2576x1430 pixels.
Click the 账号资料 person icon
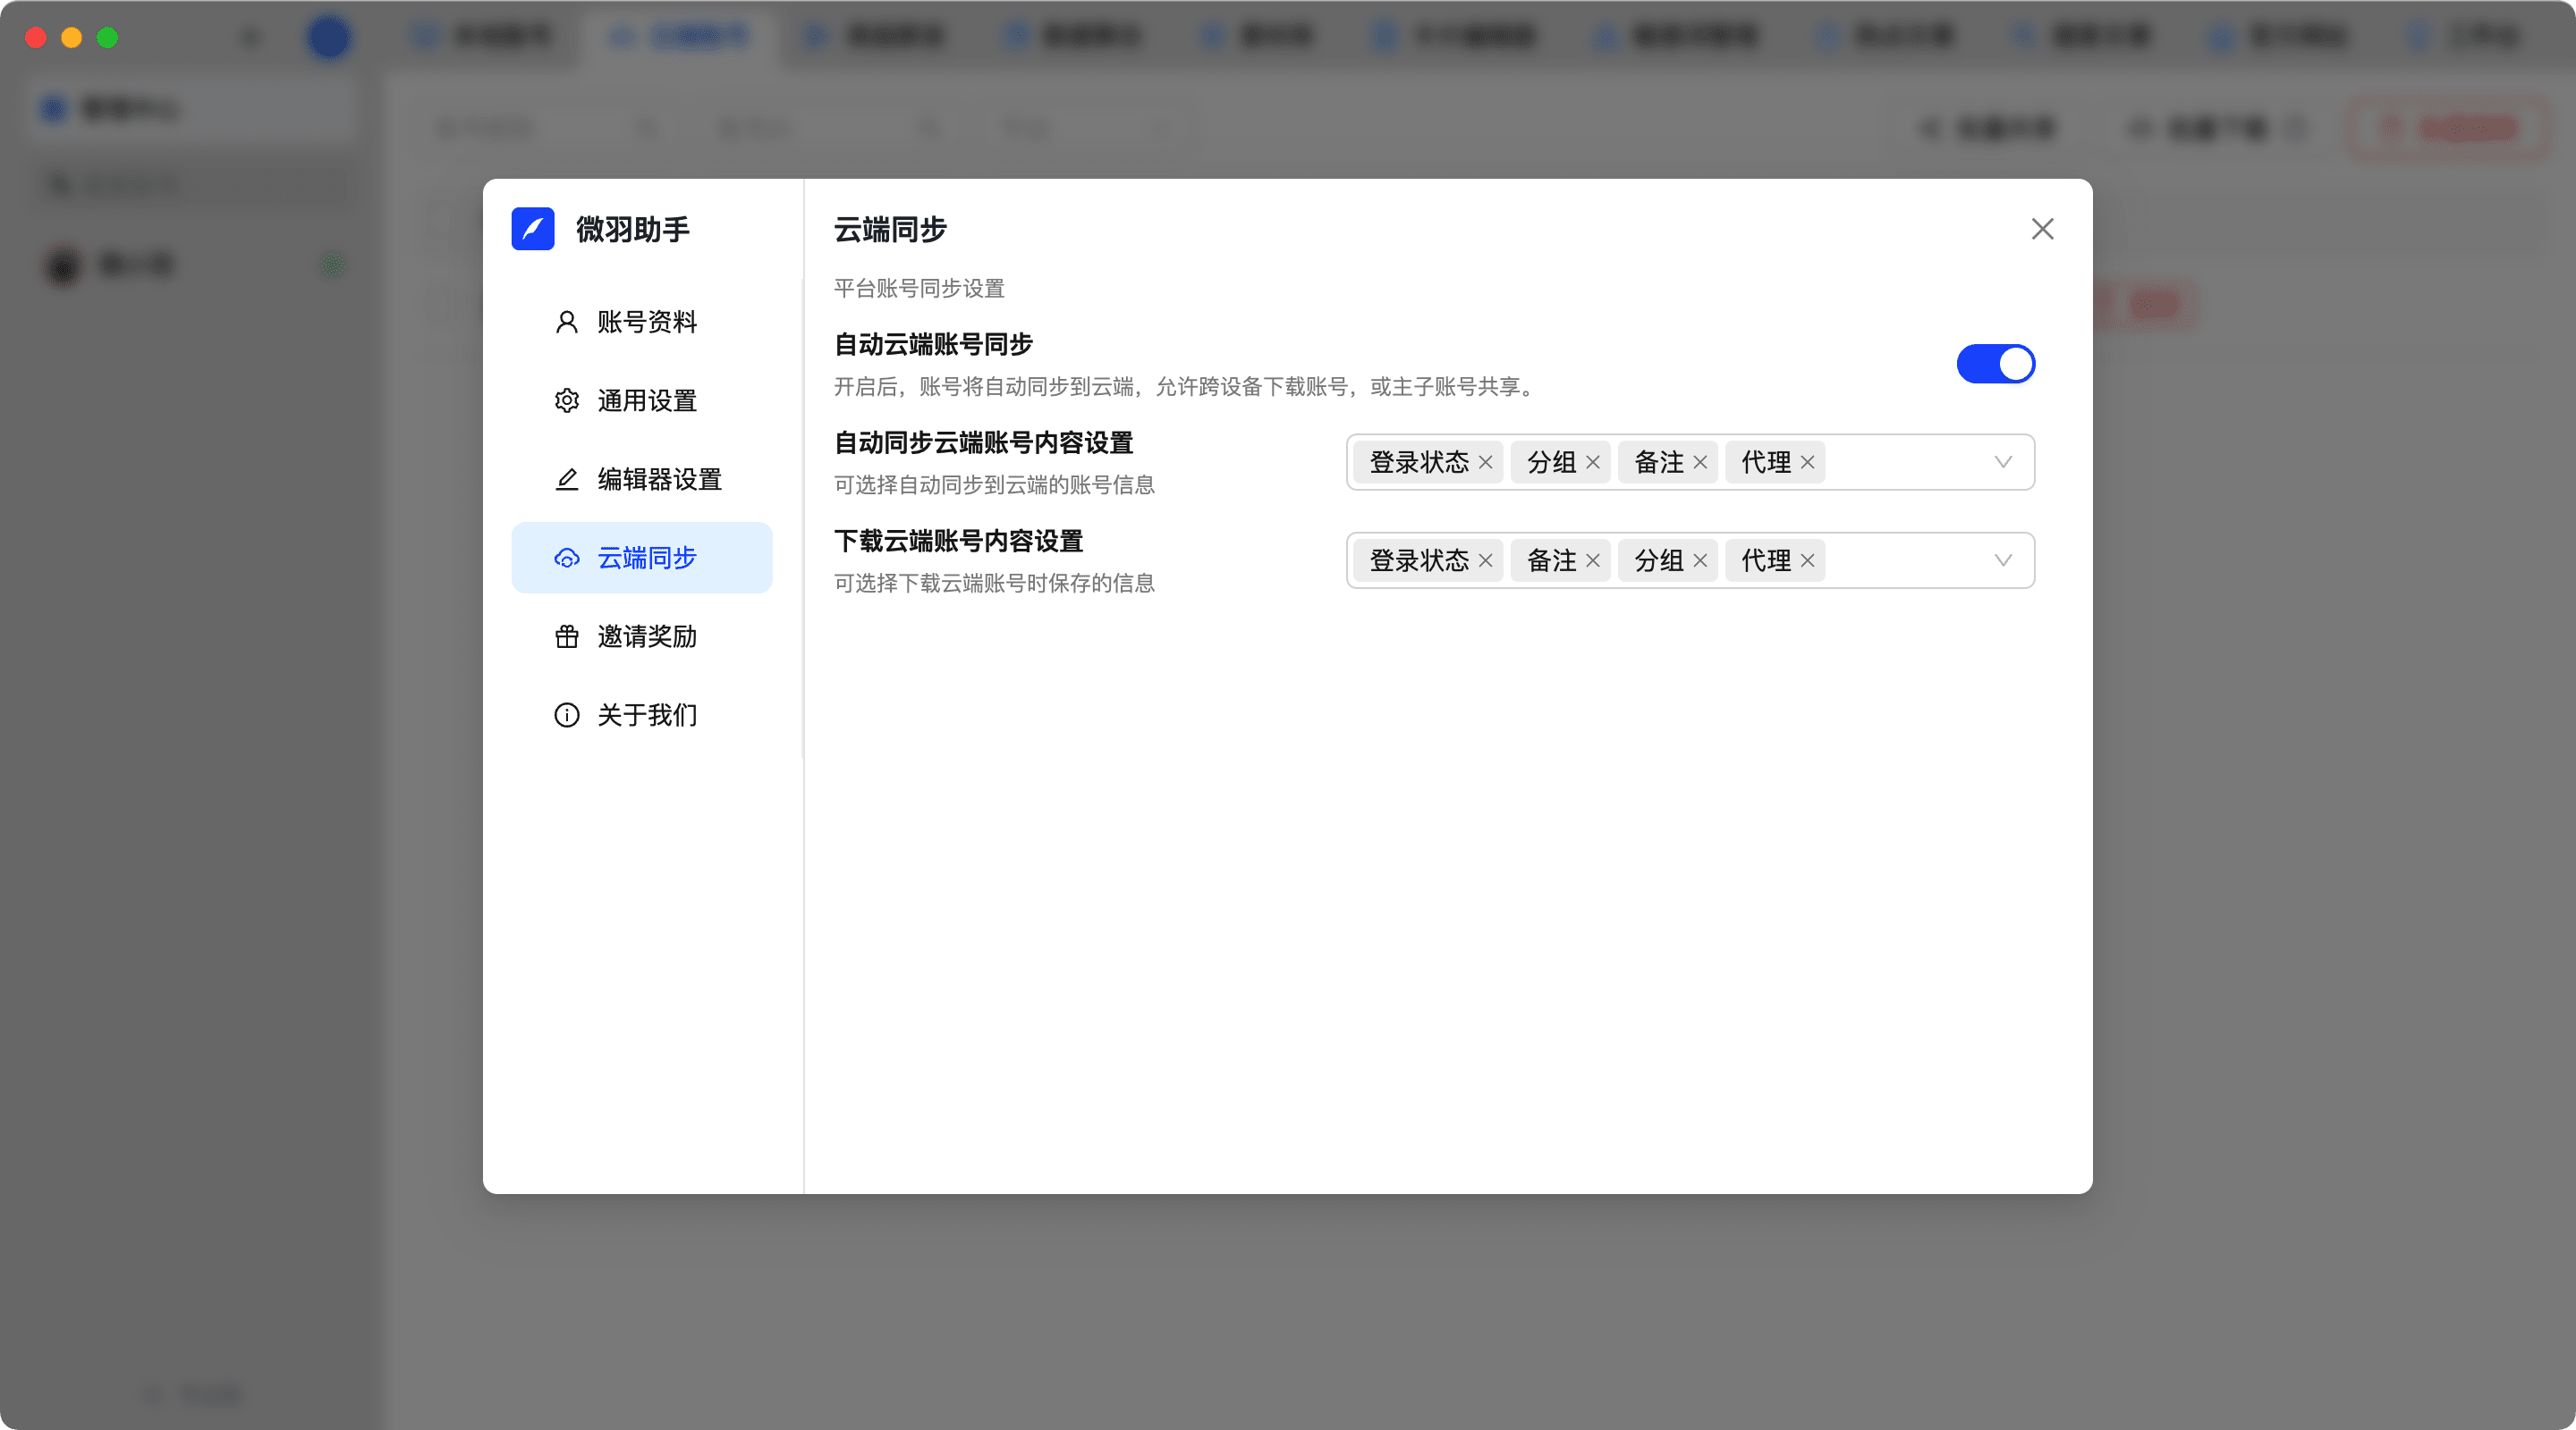(566, 322)
